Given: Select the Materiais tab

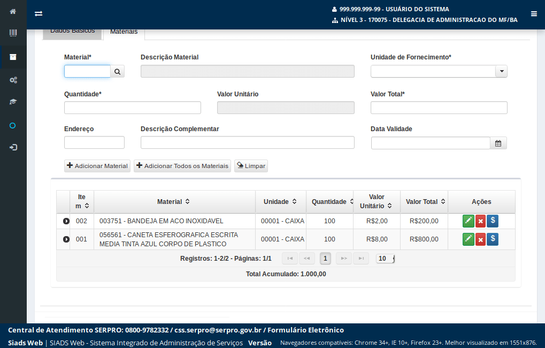Looking at the screenshot, I should (x=124, y=34).
